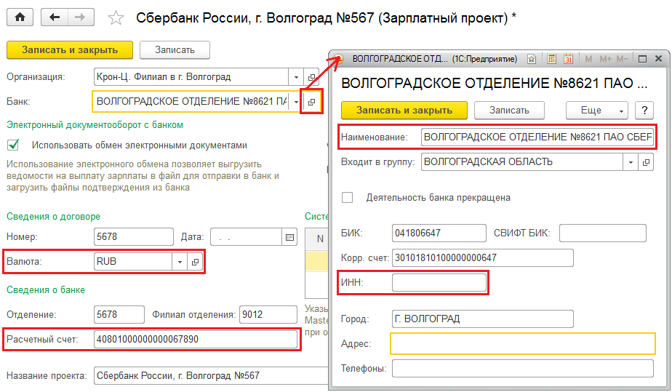
Task: Click the Валюта RUB text field
Action: pos(133,262)
